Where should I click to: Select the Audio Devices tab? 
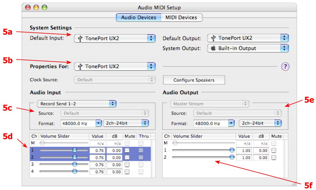(x=139, y=17)
